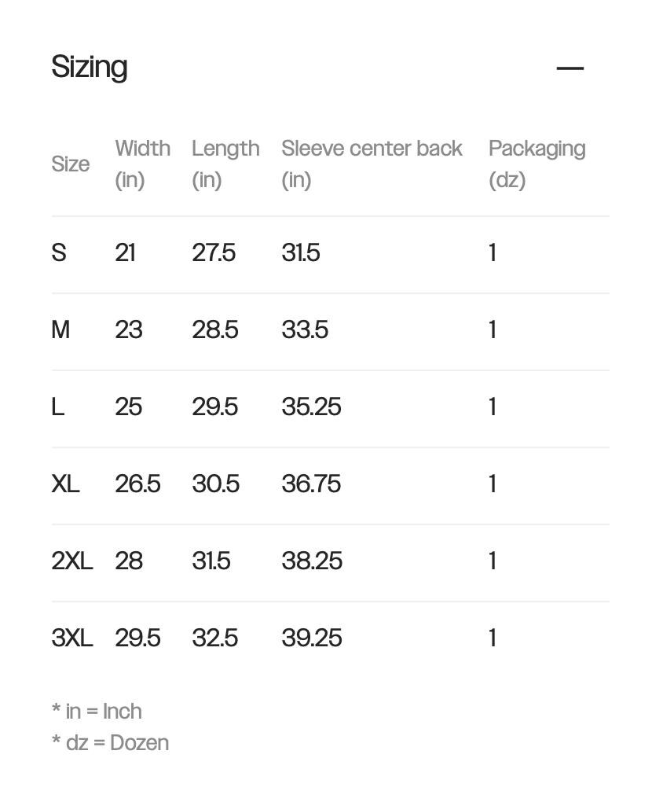Select the Length (in) column header
This screenshot has width=663, height=791.
(x=226, y=164)
